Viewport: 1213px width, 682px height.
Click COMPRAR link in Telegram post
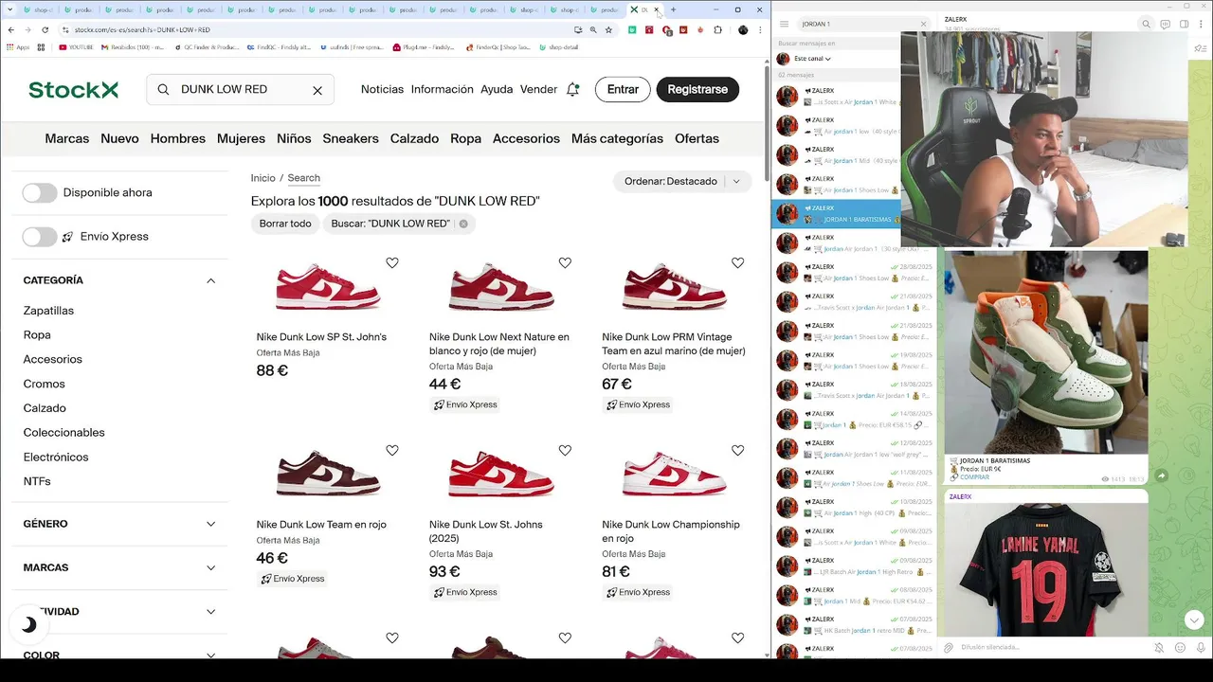[x=974, y=477]
